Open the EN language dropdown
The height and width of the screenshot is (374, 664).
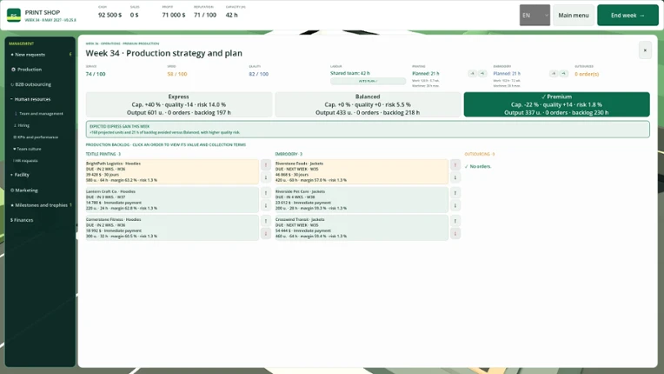[535, 16]
